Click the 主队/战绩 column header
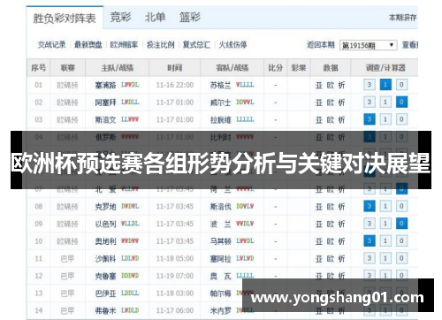This screenshot has width=442, height=320. [x=118, y=68]
